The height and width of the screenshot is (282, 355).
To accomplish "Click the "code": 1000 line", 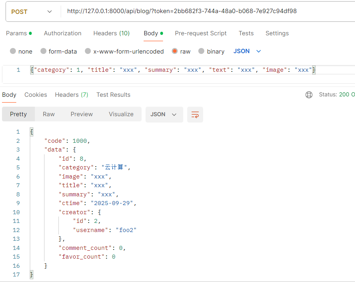I will 67,141.
